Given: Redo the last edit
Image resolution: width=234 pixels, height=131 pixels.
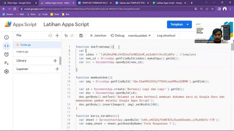Looking at the screenshot, I should [x=72, y=36].
